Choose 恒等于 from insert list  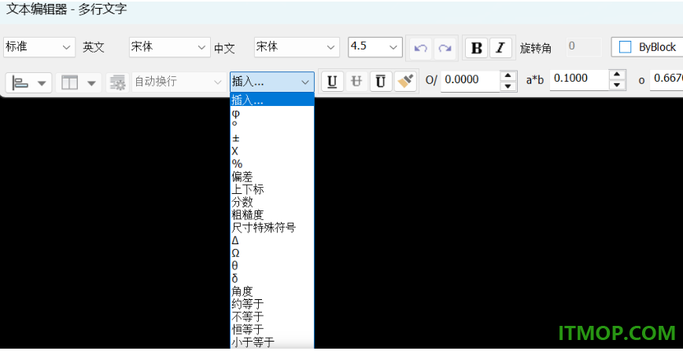coord(271,329)
